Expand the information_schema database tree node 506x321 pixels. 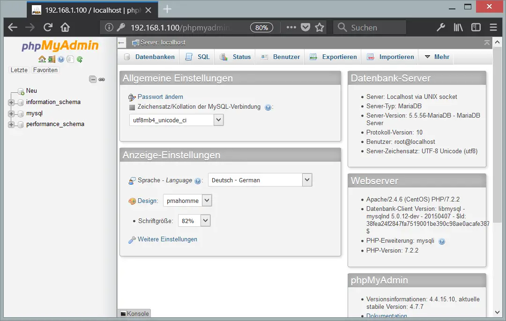11,103
